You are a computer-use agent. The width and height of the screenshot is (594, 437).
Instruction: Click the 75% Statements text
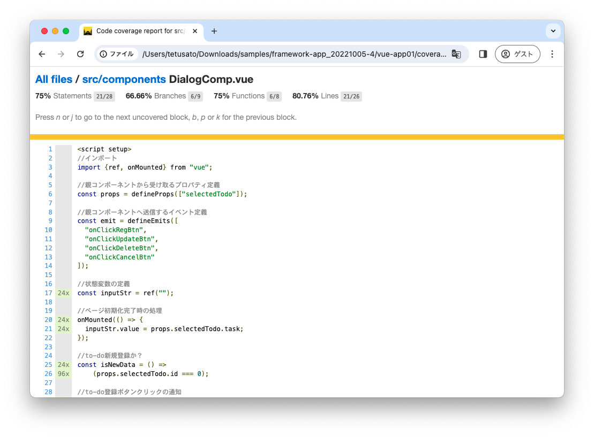click(63, 96)
